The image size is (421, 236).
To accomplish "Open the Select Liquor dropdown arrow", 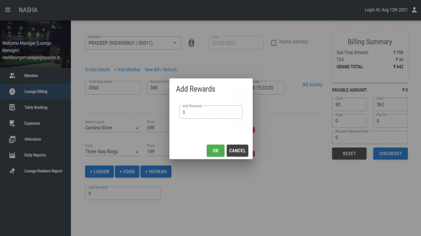I will coord(137,128).
